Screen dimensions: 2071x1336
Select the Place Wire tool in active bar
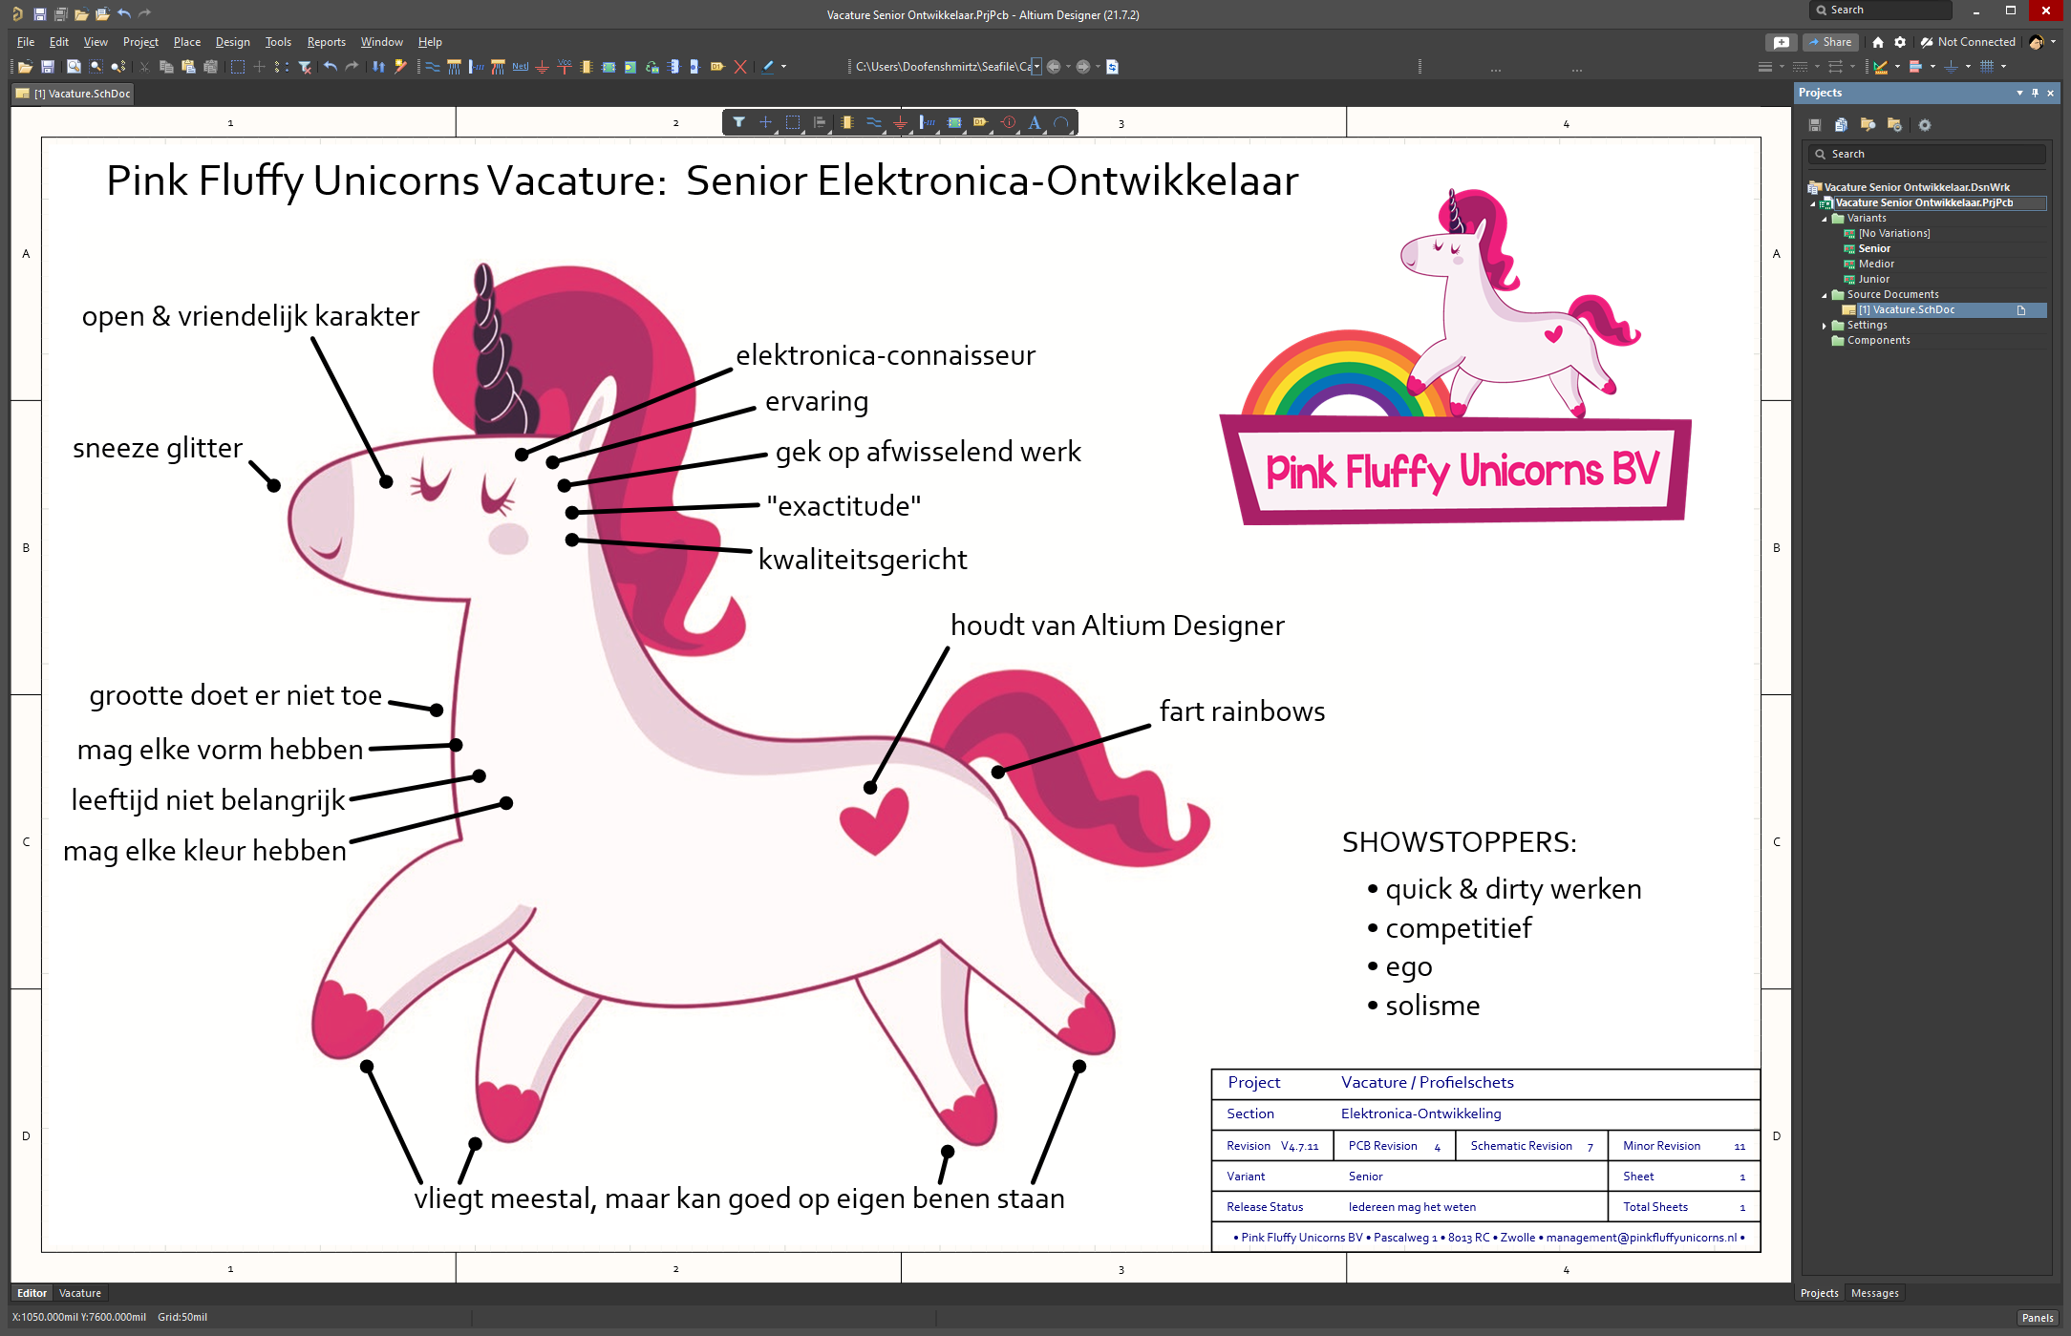click(x=873, y=122)
